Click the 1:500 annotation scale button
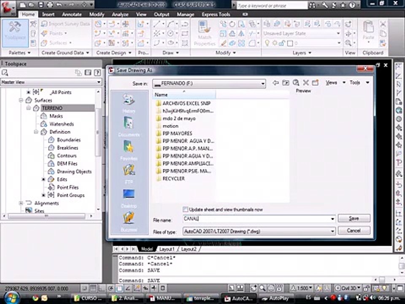Screen dimensions: 405x304 (x=302, y=288)
